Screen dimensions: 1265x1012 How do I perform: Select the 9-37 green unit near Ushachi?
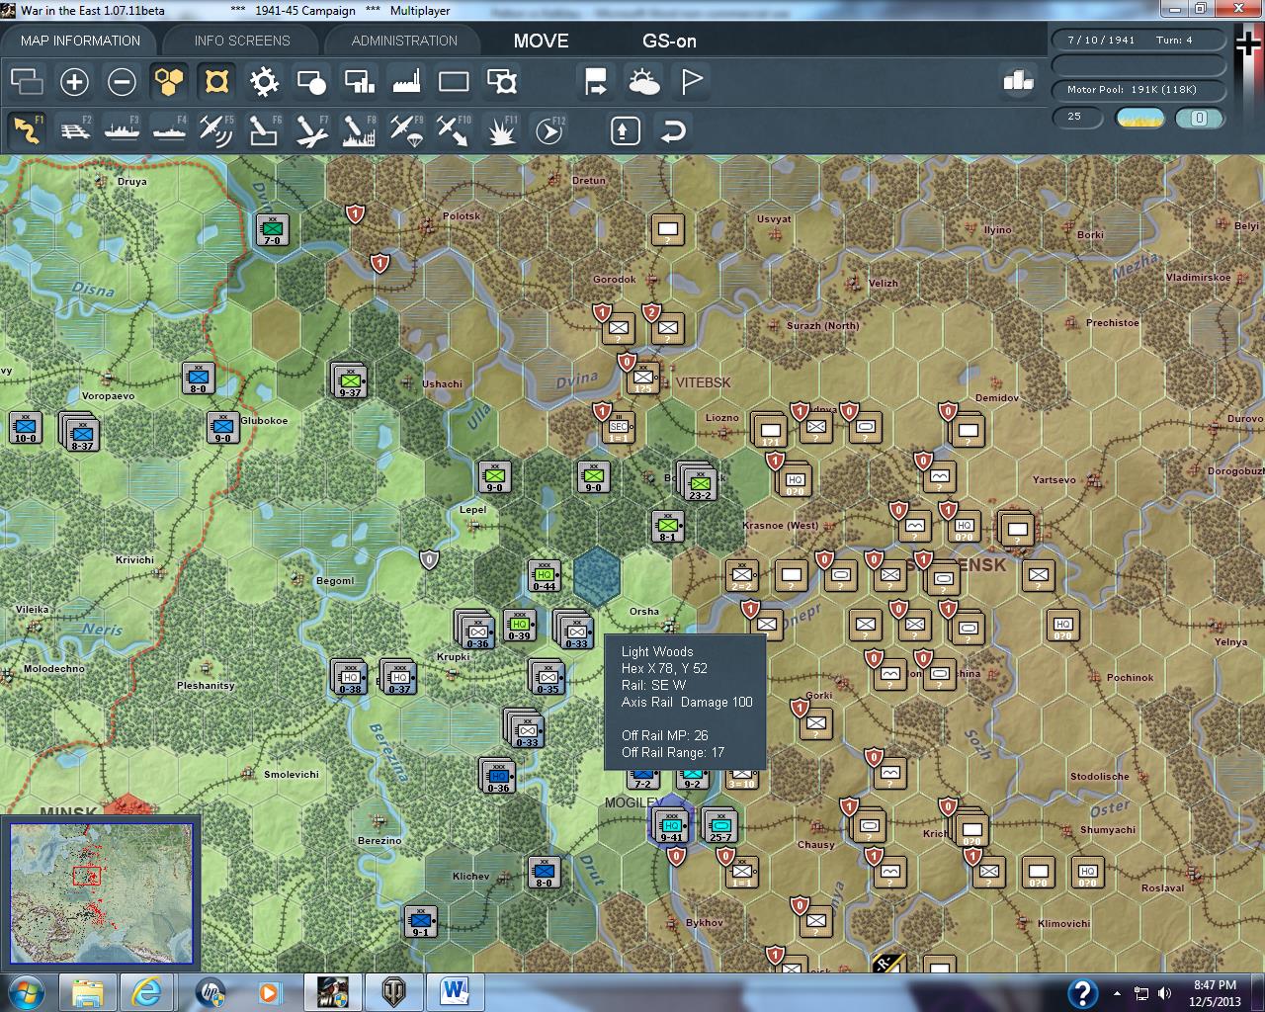coord(350,380)
